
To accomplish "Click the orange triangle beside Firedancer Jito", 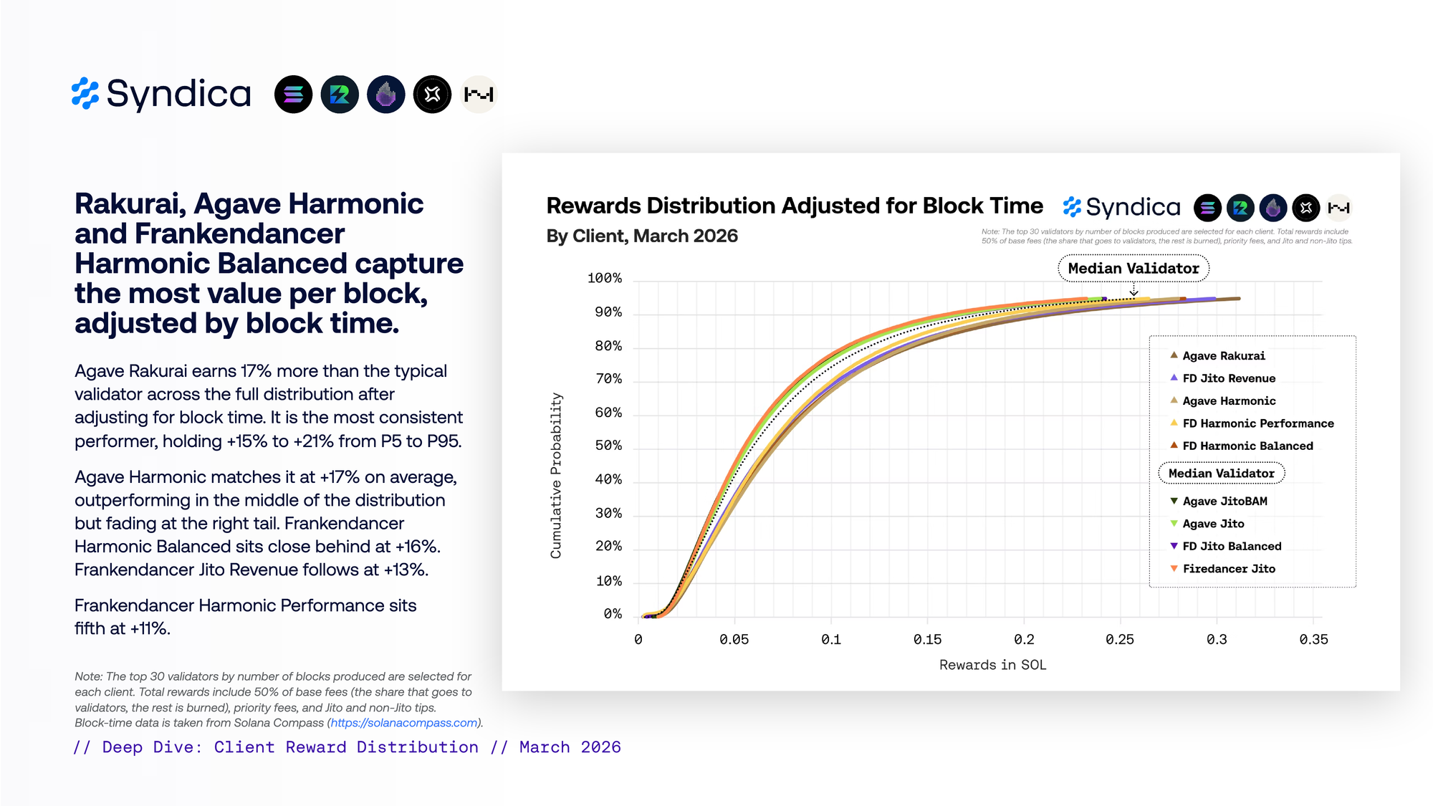I will coord(1174,569).
